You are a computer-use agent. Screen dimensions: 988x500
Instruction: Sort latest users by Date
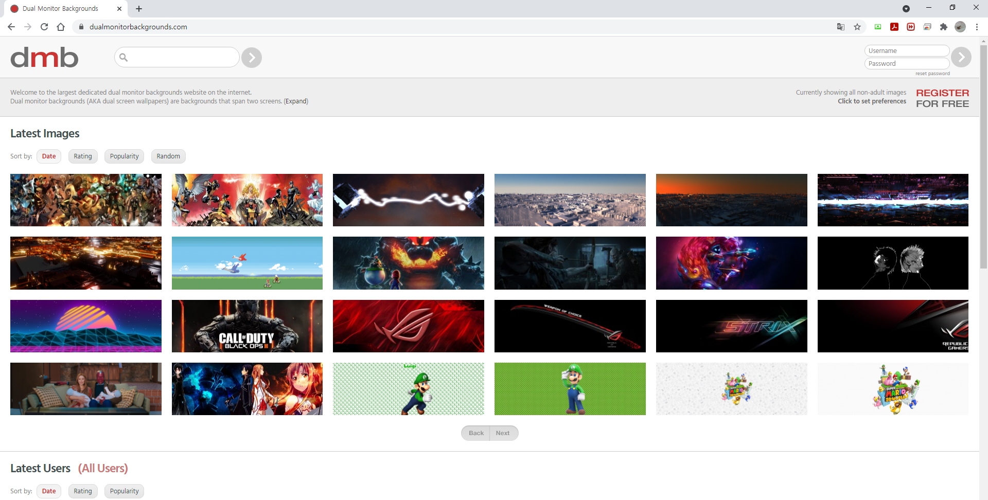tap(49, 491)
